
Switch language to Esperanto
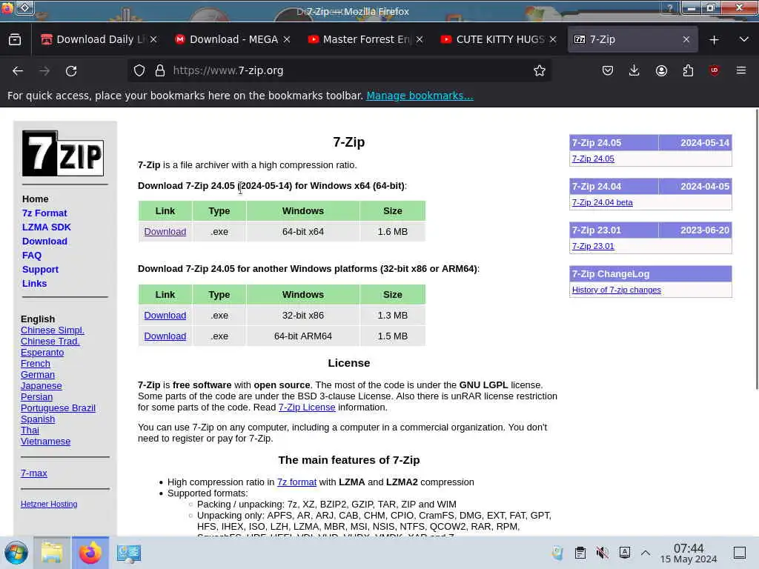point(42,352)
